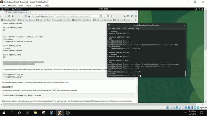Open Windows notification center
207x116 pixels.
pos(202,113)
